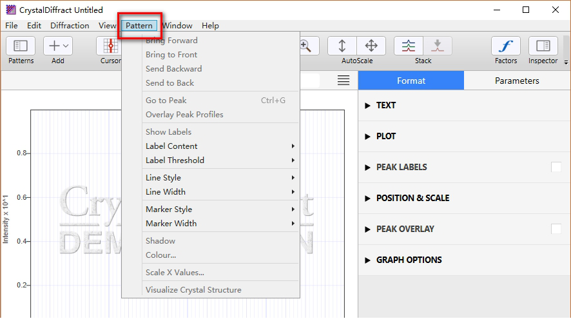Image resolution: width=571 pixels, height=330 pixels.
Task: Choose Scale X Values... menu item
Action: click(x=220, y=273)
